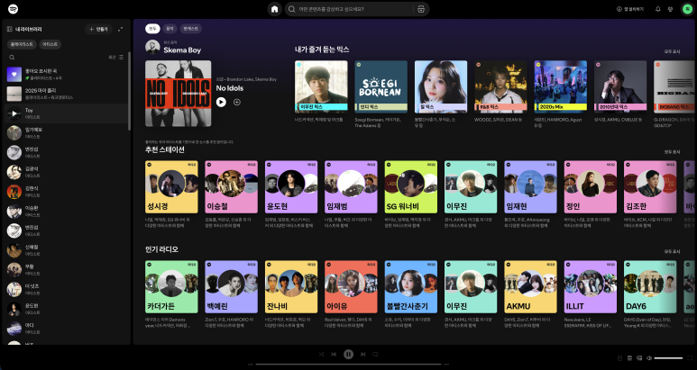The width and height of the screenshot is (697, 370).
Task: Pause the current playback
Action: tap(348, 354)
